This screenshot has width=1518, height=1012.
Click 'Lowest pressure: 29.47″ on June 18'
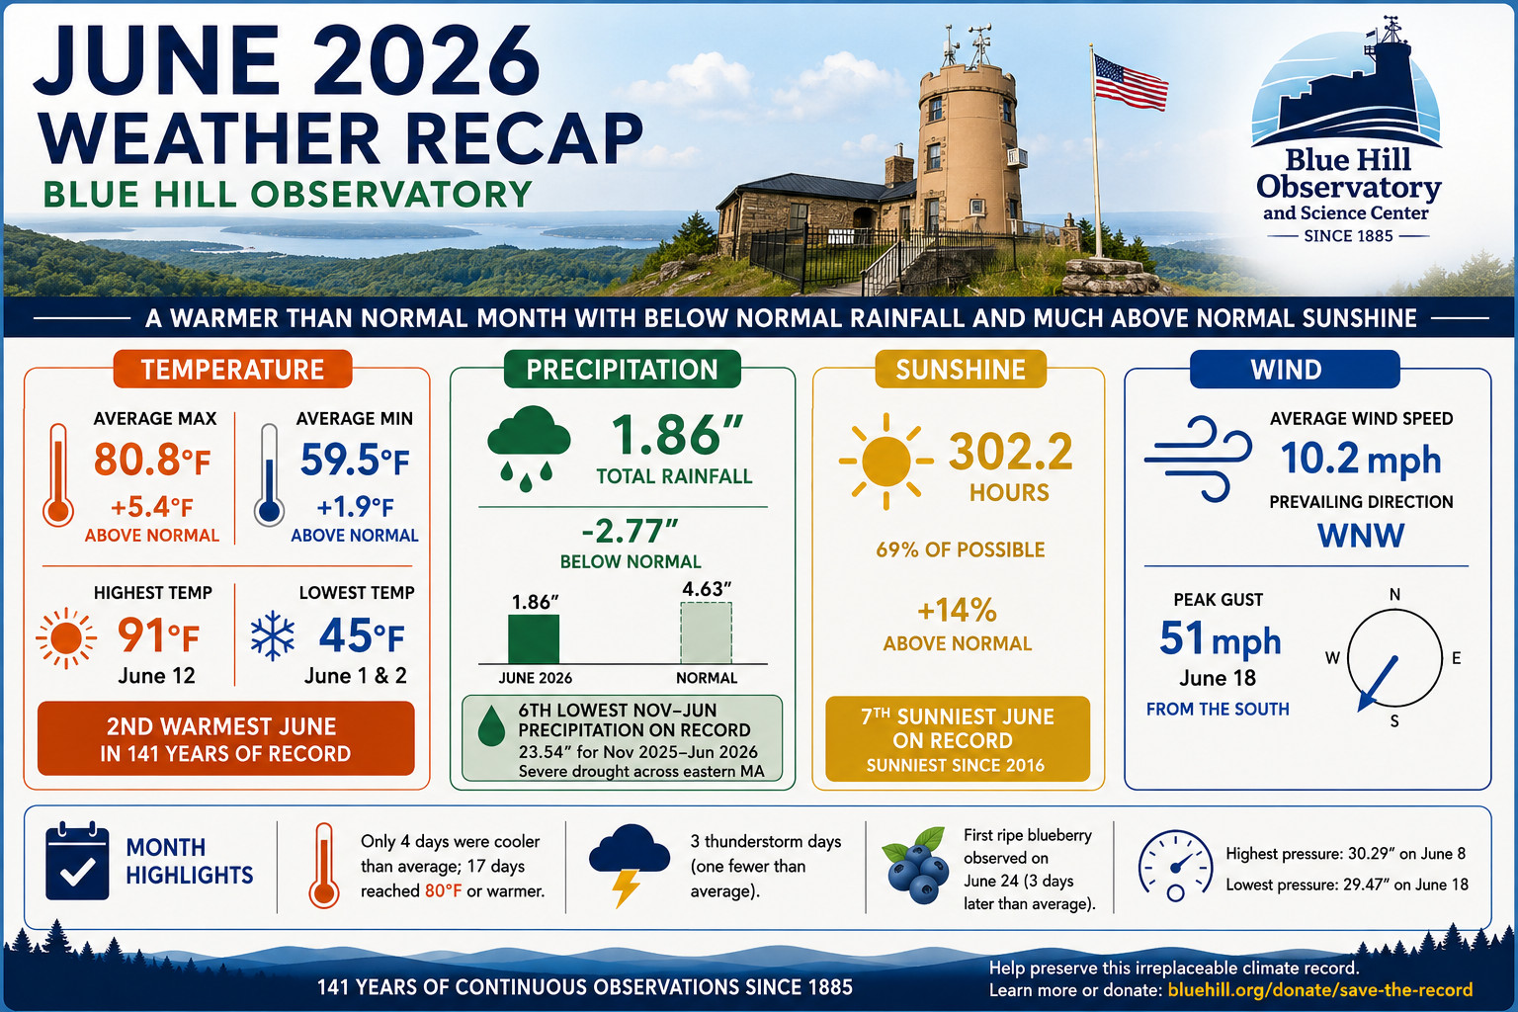[x=1347, y=885]
